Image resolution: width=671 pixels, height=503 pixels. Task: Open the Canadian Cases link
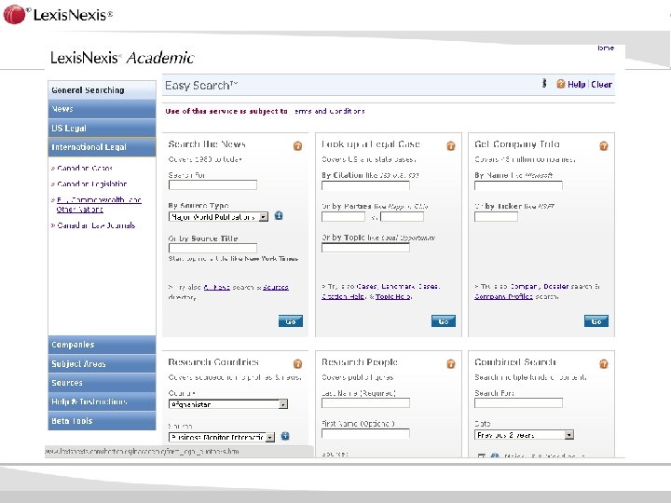click(85, 168)
